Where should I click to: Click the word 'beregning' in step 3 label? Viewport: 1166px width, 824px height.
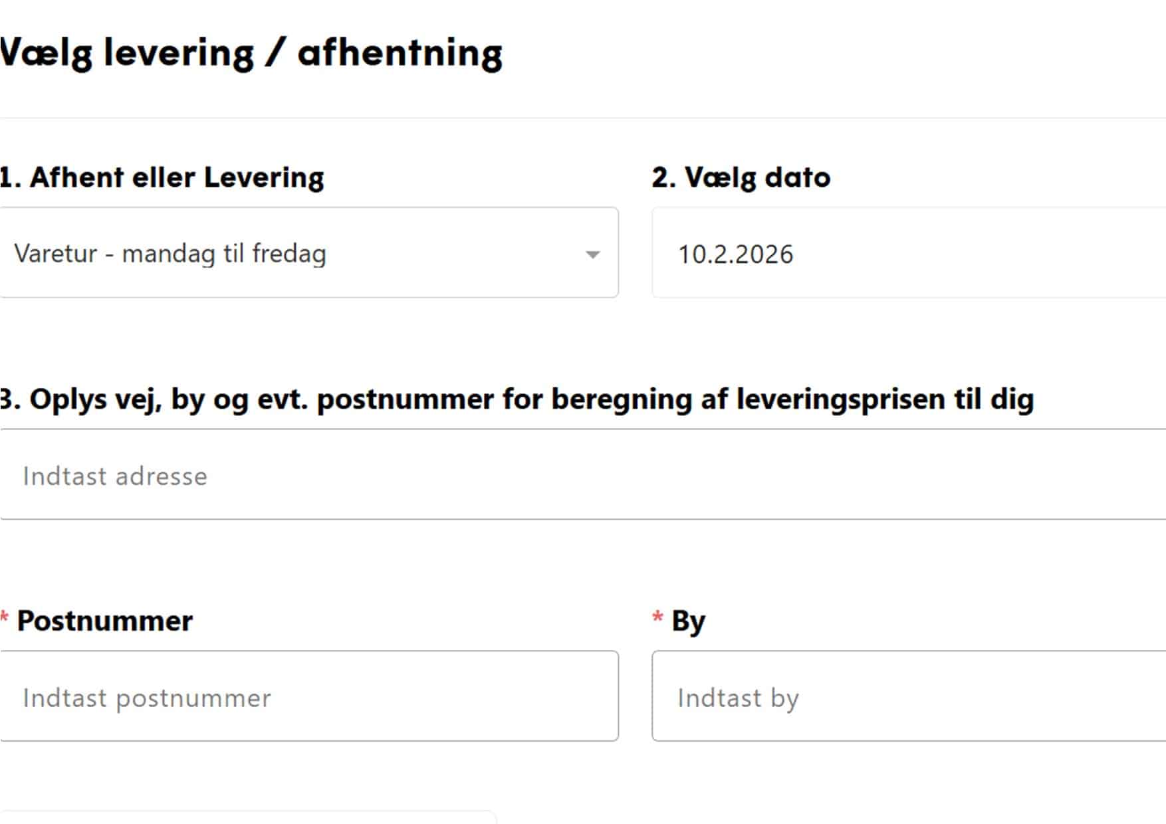pyautogui.click(x=622, y=399)
